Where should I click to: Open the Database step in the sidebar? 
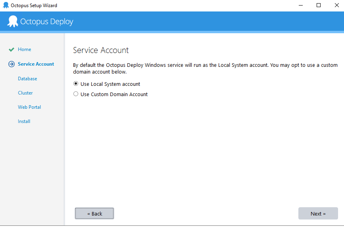pyautogui.click(x=27, y=79)
